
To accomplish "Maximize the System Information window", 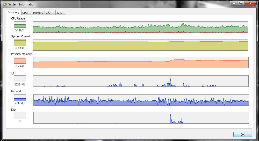I will click(241, 3).
